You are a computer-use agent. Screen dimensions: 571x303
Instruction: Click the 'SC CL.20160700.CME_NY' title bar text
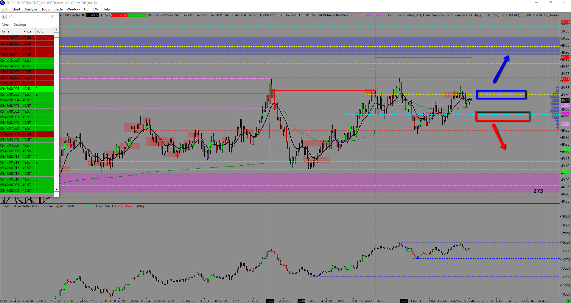pos(26,3)
